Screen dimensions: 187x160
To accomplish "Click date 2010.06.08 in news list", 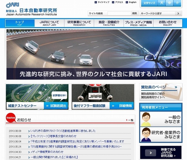I will click(x=15, y=136).
